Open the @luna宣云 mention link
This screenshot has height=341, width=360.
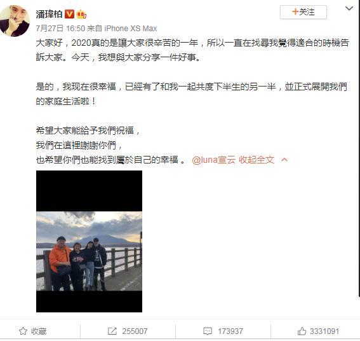click(x=213, y=160)
